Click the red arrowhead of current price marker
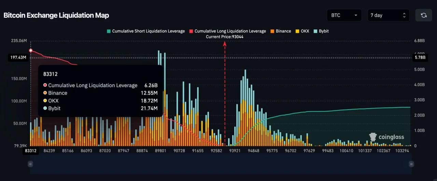Image resolution: width=437 pixels, height=181 pixels. (x=225, y=43)
